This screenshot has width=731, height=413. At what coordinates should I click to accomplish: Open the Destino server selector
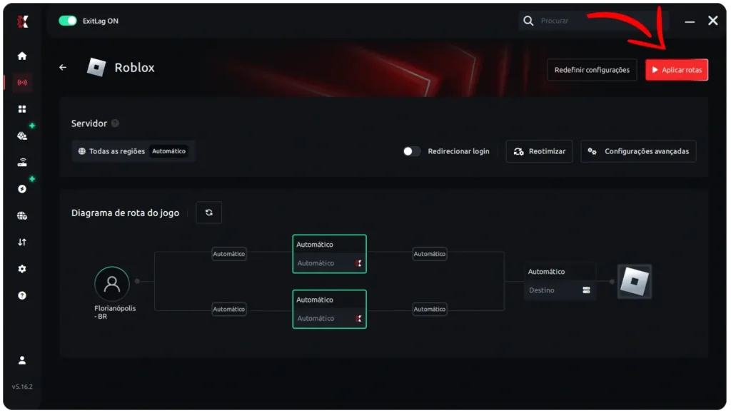(560, 290)
